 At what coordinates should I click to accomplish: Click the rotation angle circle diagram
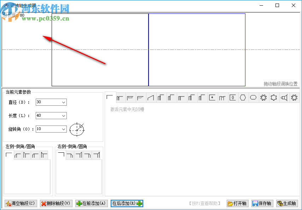[77, 129]
